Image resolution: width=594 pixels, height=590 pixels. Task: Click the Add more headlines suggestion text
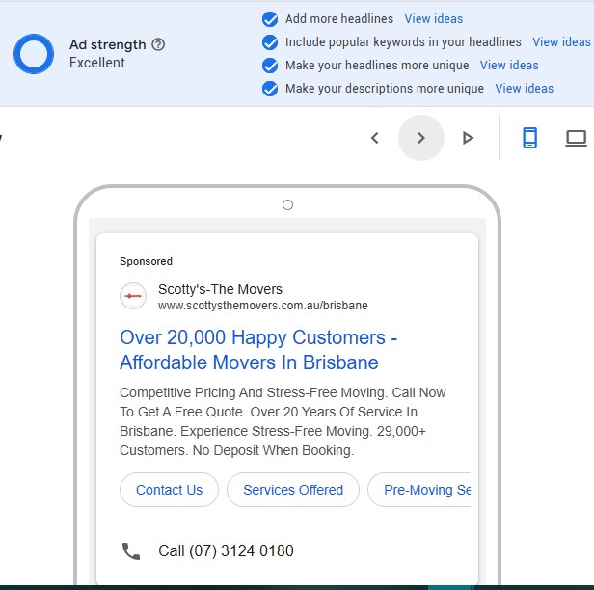click(x=339, y=19)
